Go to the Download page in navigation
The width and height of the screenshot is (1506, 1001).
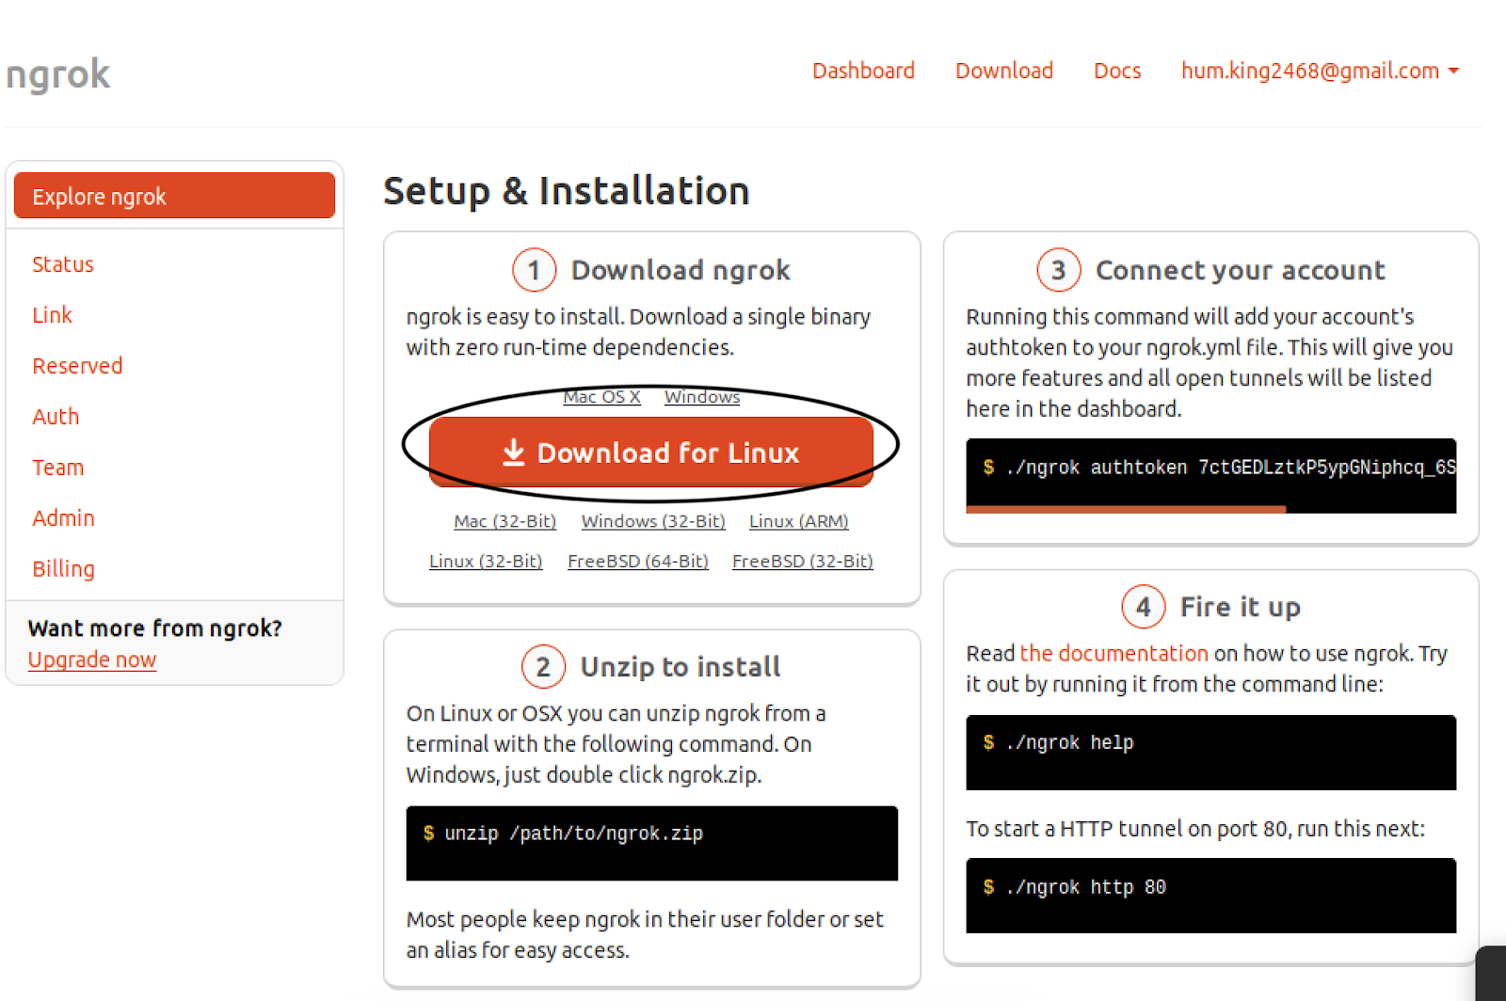pyautogui.click(x=1003, y=71)
